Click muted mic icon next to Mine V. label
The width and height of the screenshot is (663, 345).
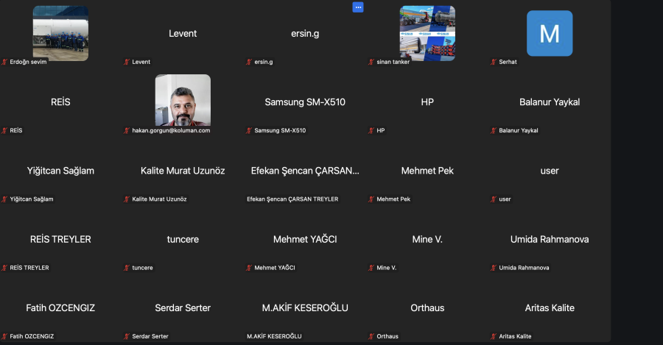coord(371,268)
